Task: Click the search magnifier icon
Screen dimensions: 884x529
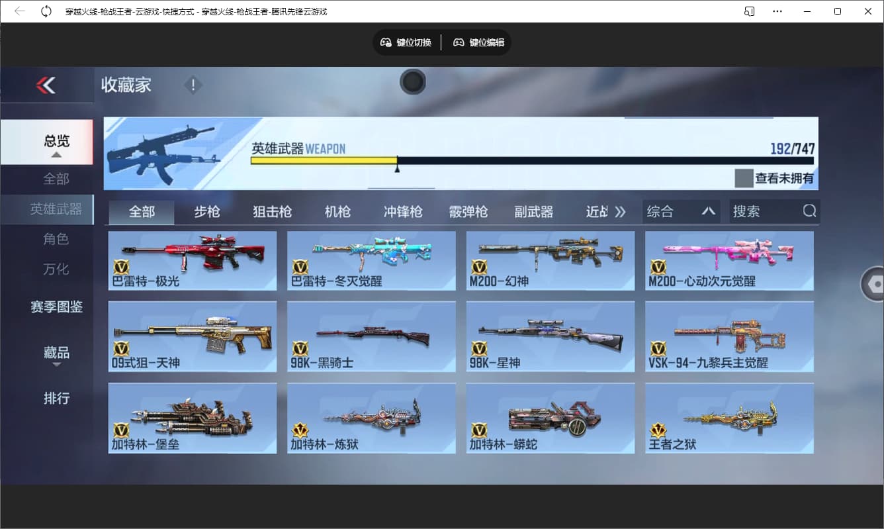Action: [x=810, y=211]
